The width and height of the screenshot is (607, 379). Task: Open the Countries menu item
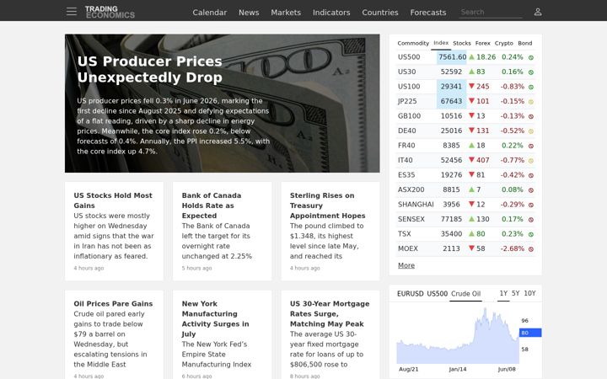click(x=380, y=13)
